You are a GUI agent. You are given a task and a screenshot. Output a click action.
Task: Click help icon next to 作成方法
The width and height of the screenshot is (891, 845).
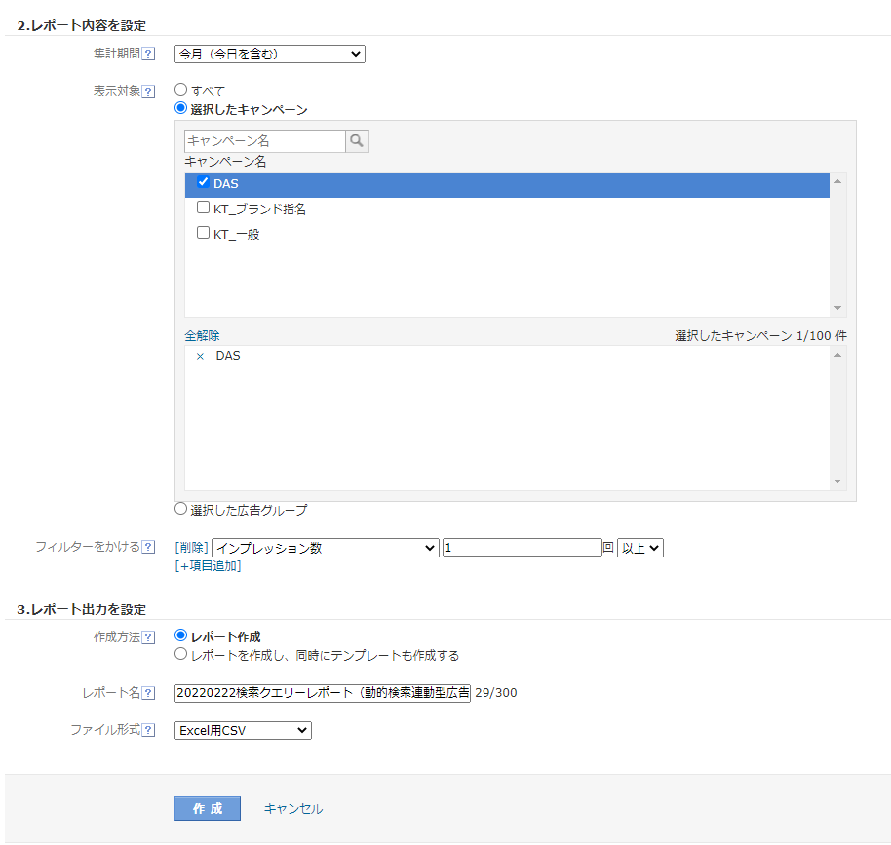pyautogui.click(x=149, y=637)
